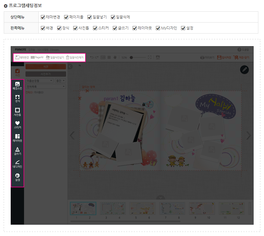Toggle the 사진틀 checkbox
Screen dimensions: 264x236
click(x=75, y=28)
